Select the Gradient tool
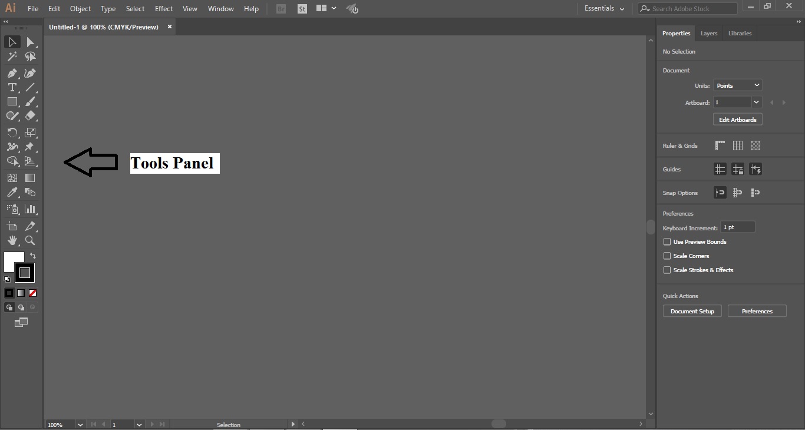The height and width of the screenshot is (430, 805). click(30, 178)
